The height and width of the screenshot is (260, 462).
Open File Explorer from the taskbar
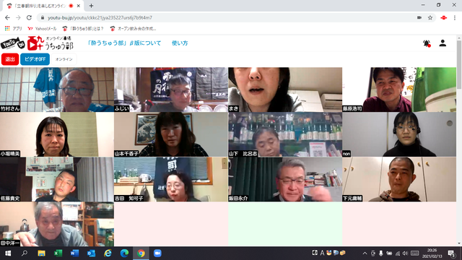tap(41, 253)
